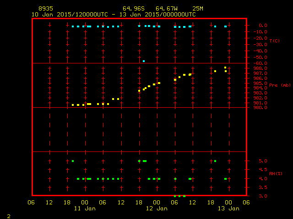The image size is (293, 219).
Task: Click the 0.0 temperature tick label
Action: tap(263, 26)
